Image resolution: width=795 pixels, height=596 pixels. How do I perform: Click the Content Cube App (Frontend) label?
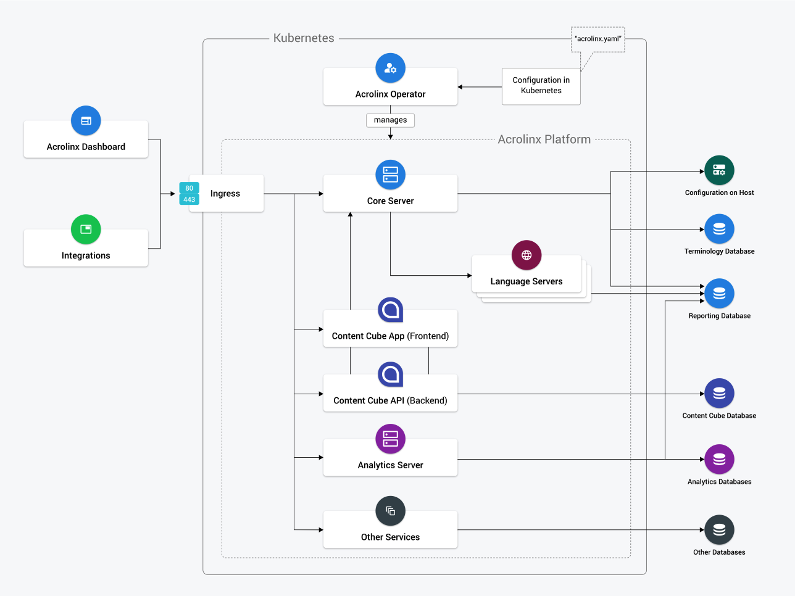(x=390, y=336)
